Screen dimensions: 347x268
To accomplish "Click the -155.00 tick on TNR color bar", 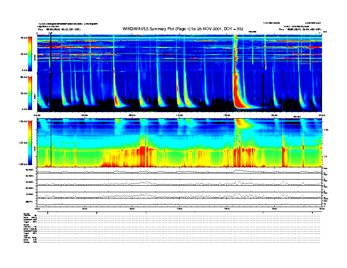I will 23,164.
